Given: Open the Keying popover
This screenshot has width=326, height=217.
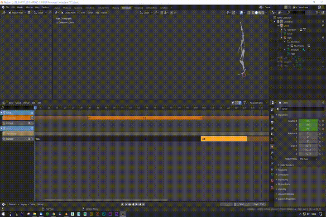Looking at the screenshot, I should point(24,204).
